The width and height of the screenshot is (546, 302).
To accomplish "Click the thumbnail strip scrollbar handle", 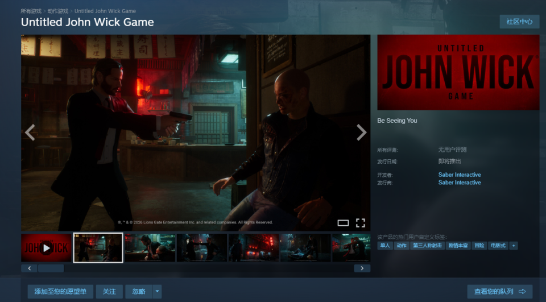I will click(51, 268).
